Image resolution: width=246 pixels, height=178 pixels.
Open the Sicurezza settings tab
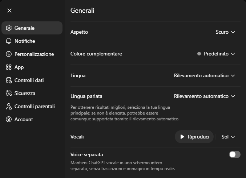coord(25,93)
